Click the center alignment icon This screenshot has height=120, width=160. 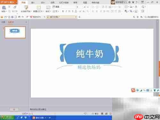(x=97, y=11)
